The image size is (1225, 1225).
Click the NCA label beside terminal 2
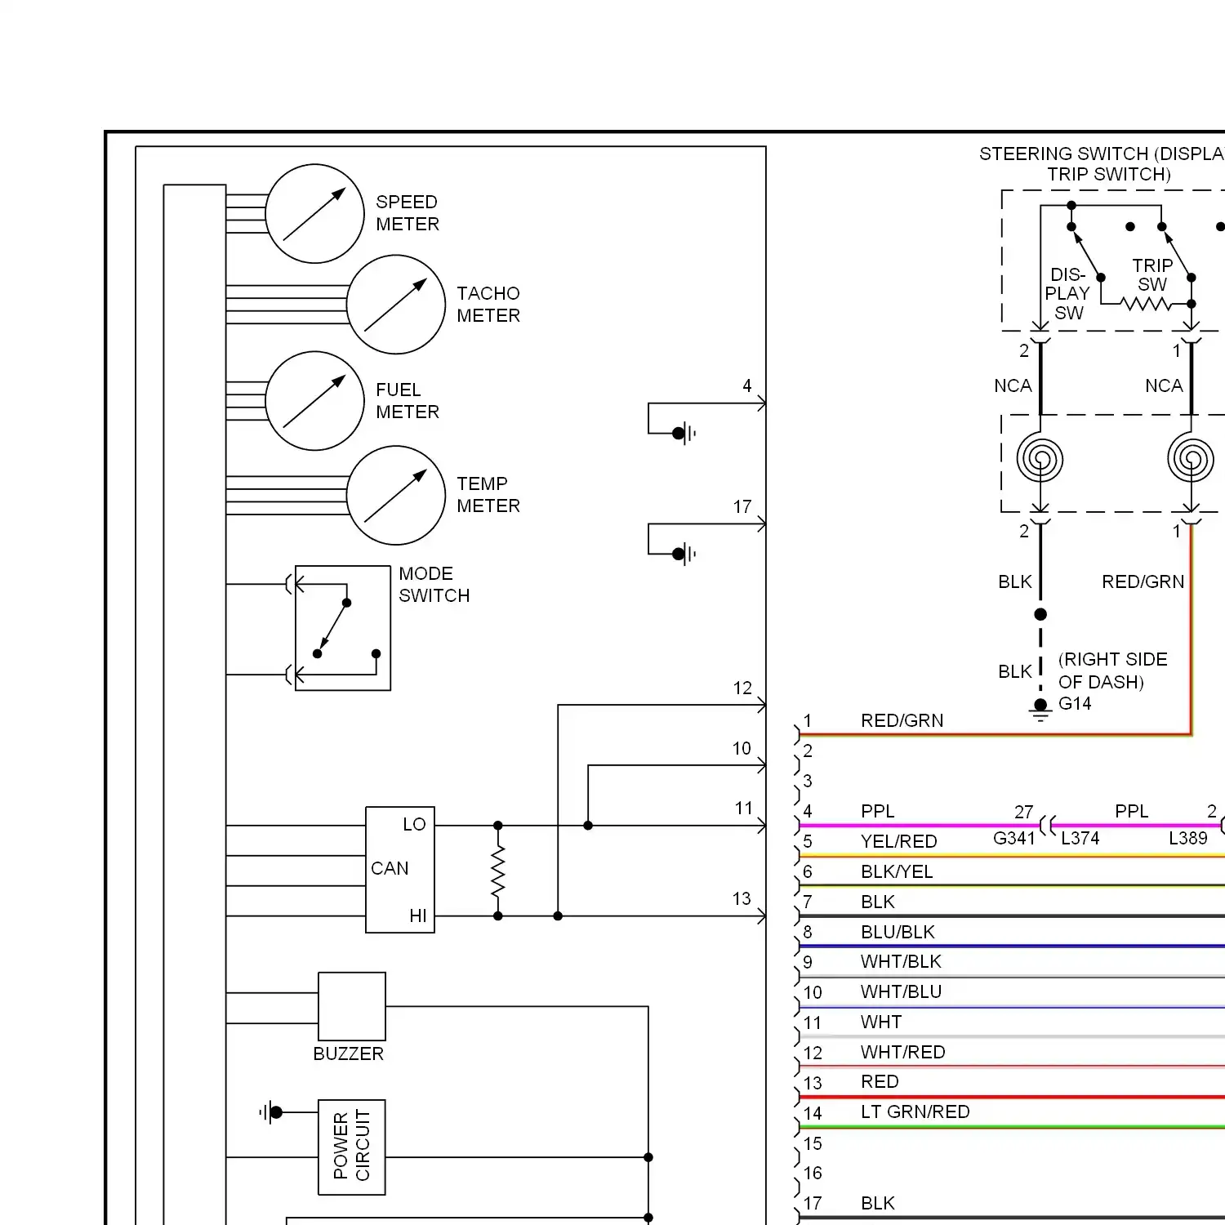[1013, 385]
